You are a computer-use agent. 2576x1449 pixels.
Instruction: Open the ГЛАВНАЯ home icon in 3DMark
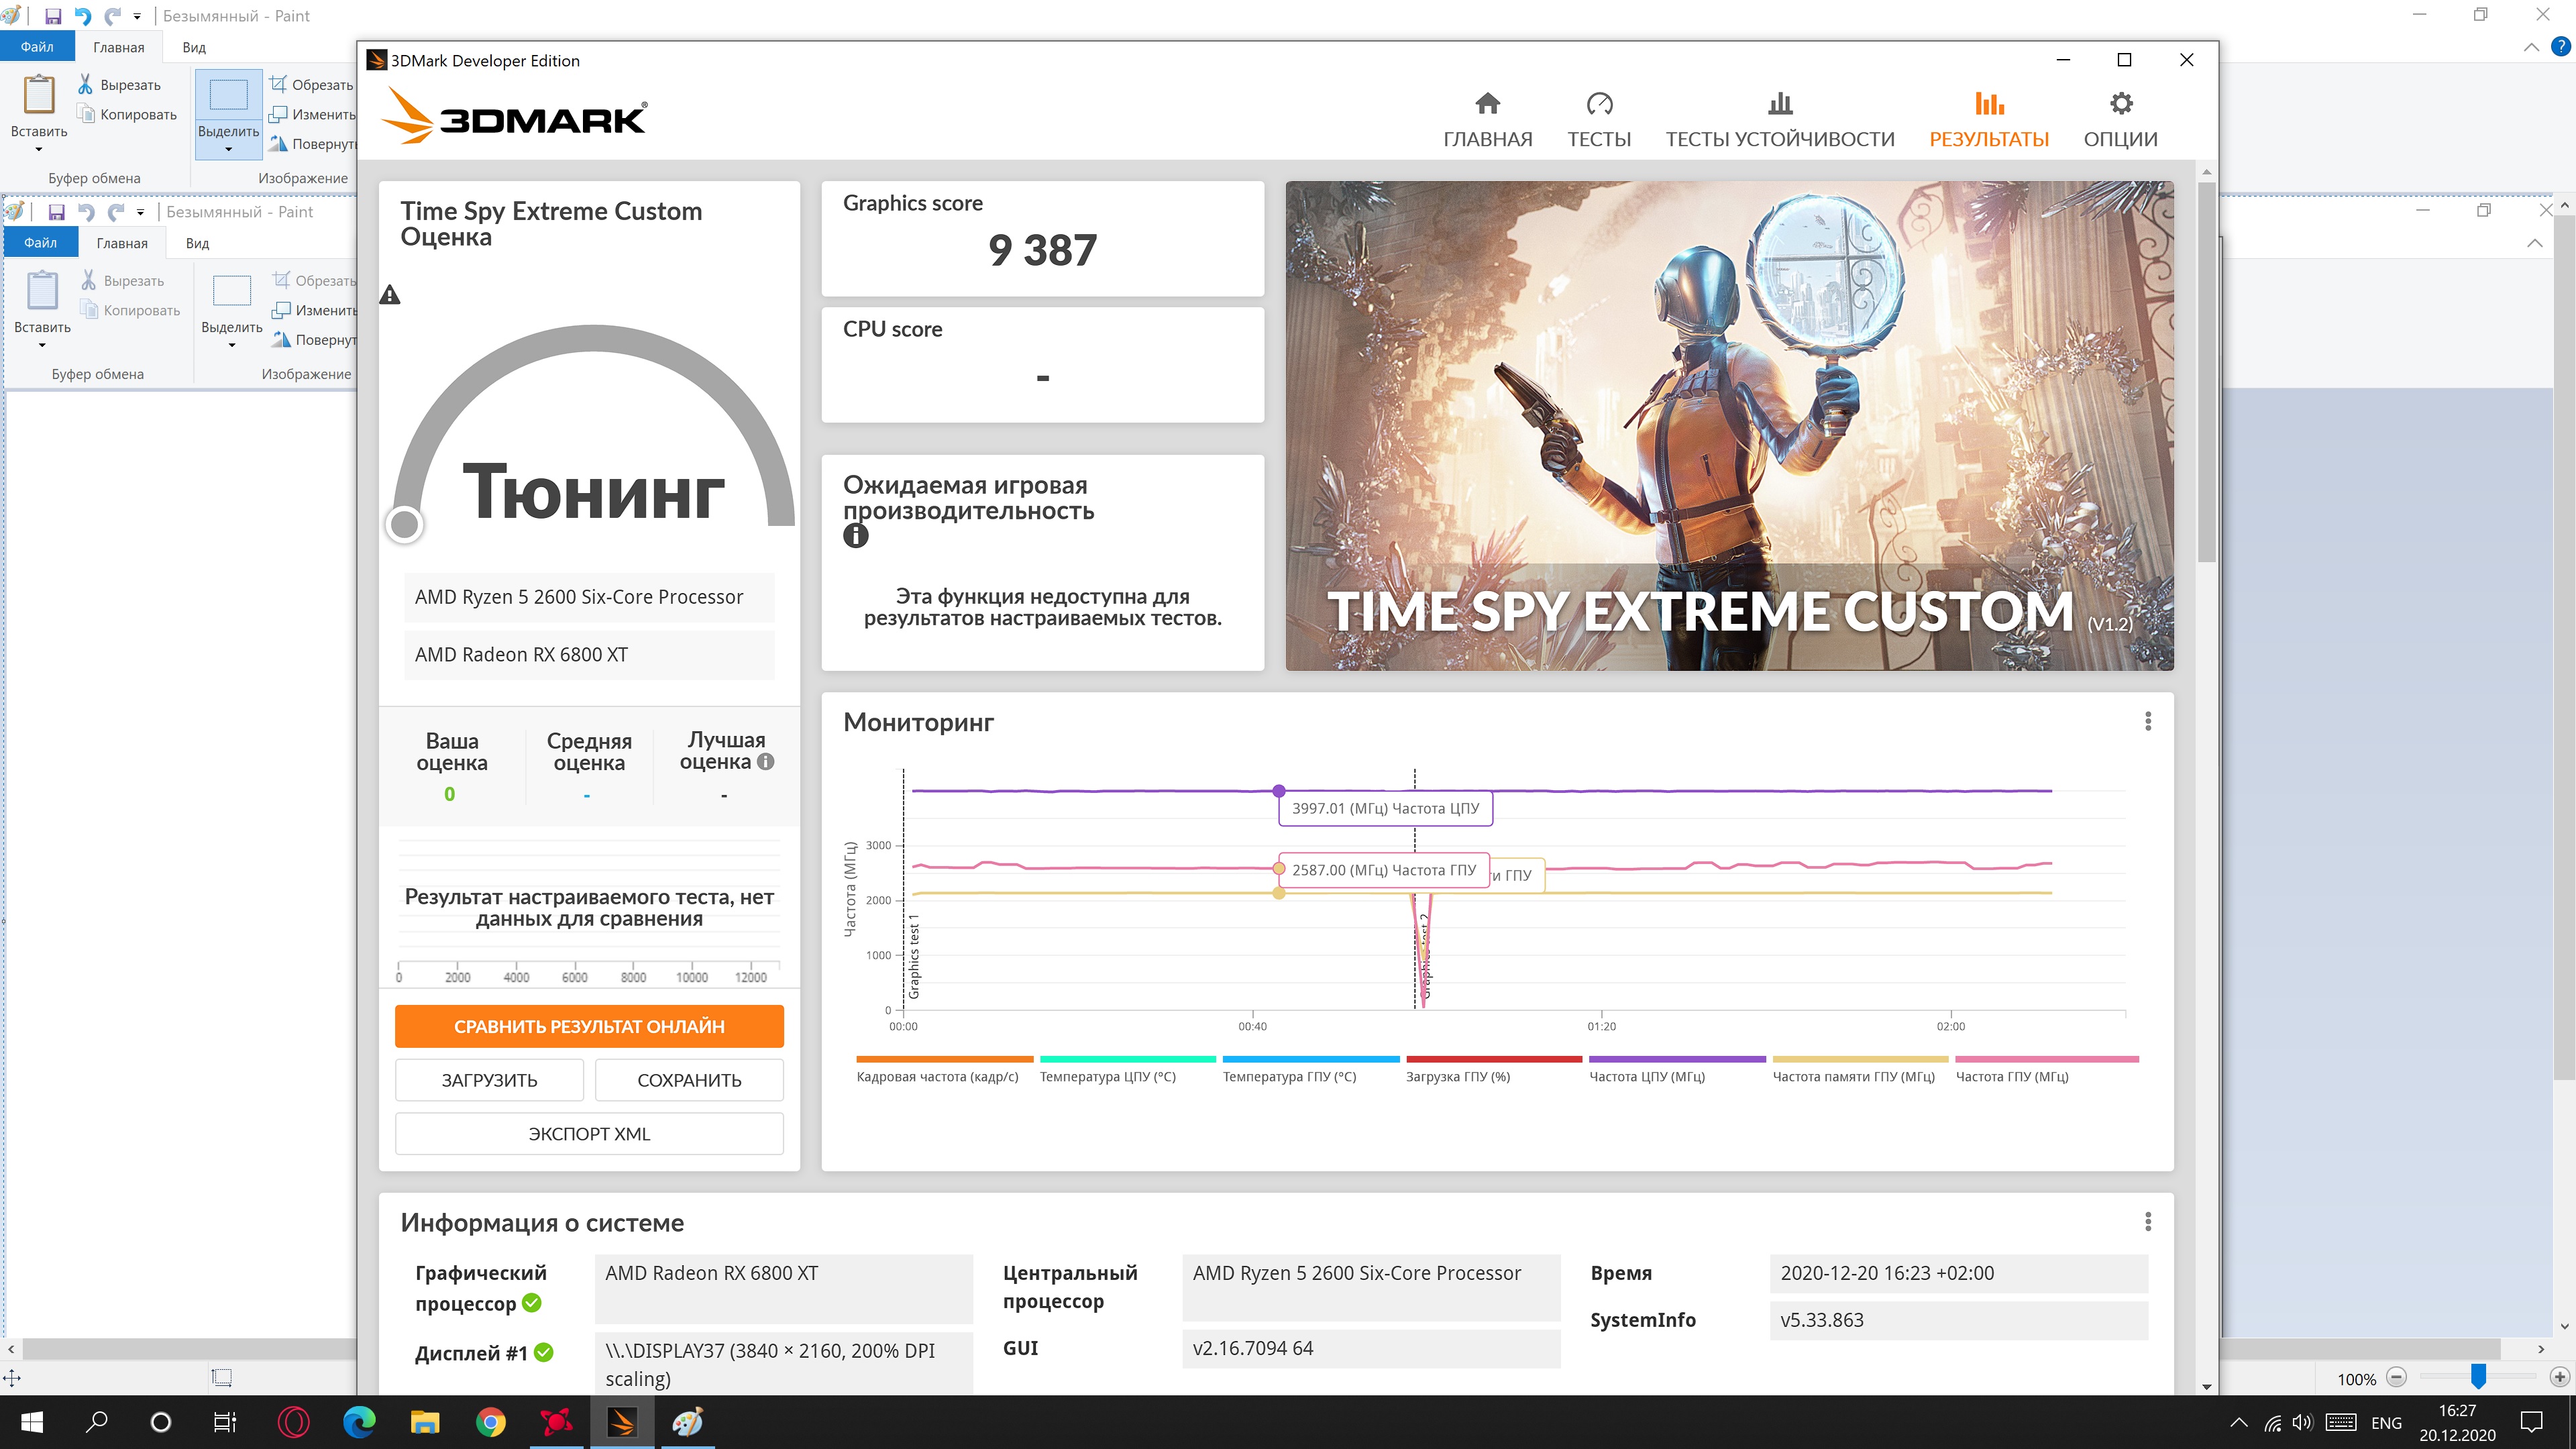point(1487,104)
